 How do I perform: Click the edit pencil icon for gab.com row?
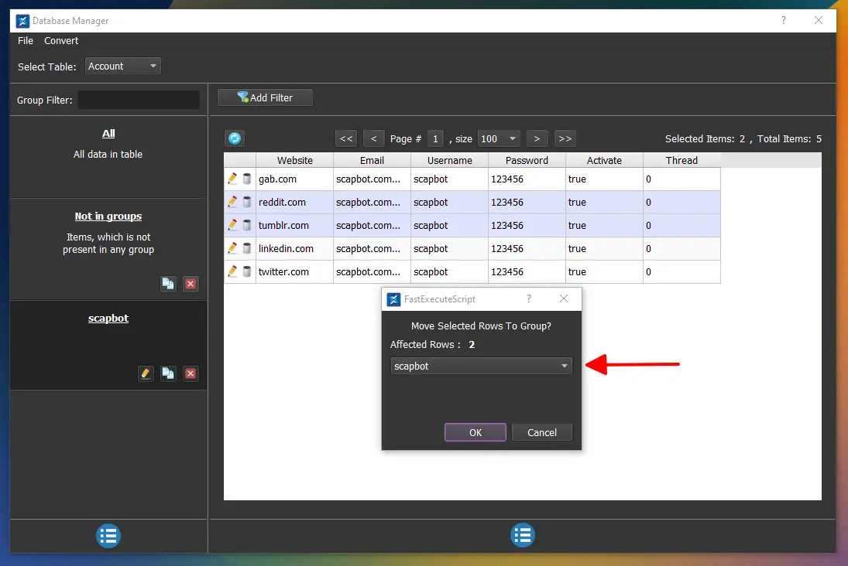click(232, 179)
